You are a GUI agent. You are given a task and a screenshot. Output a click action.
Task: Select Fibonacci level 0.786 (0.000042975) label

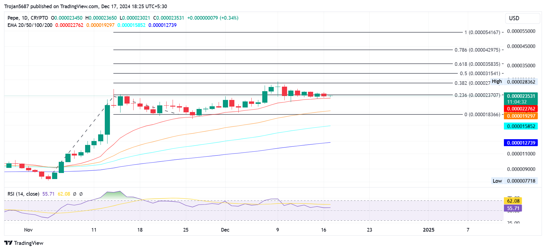pyautogui.click(x=477, y=50)
